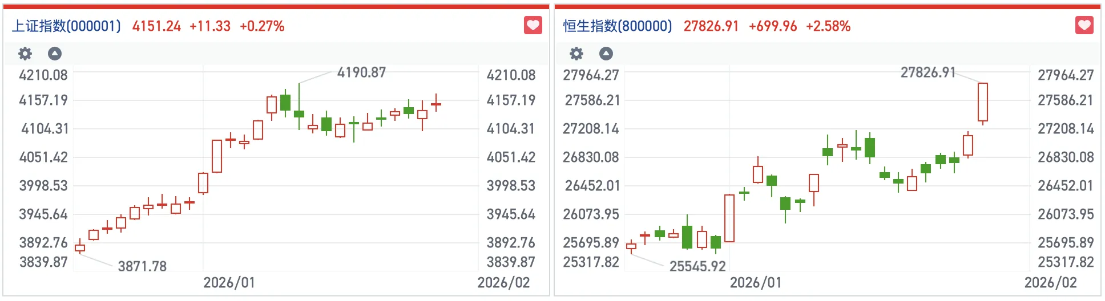1105x301 pixels.
Task: Open the 上证指数(000001) title link
Action: (x=67, y=26)
